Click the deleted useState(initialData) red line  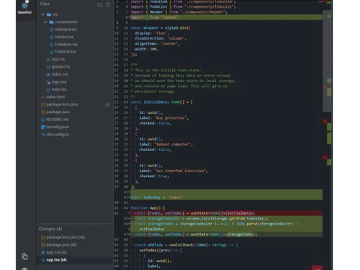[226, 213]
